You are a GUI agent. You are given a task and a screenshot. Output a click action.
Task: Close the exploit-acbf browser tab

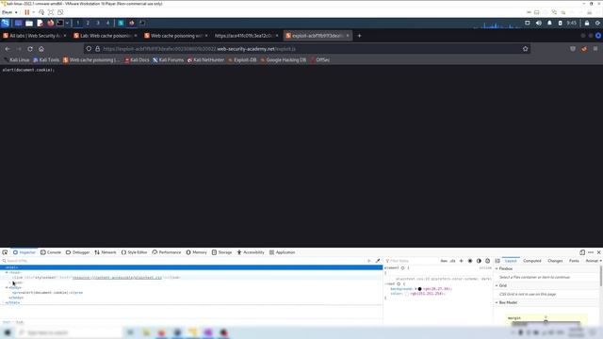[348, 36]
